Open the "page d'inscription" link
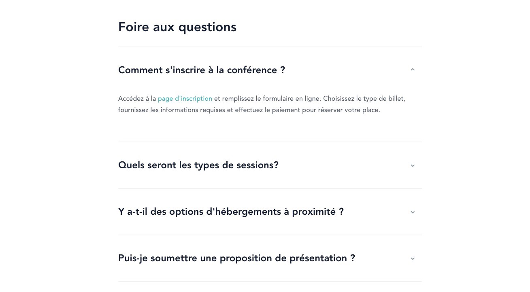Image resolution: width=530 pixels, height=292 pixels. (185, 99)
